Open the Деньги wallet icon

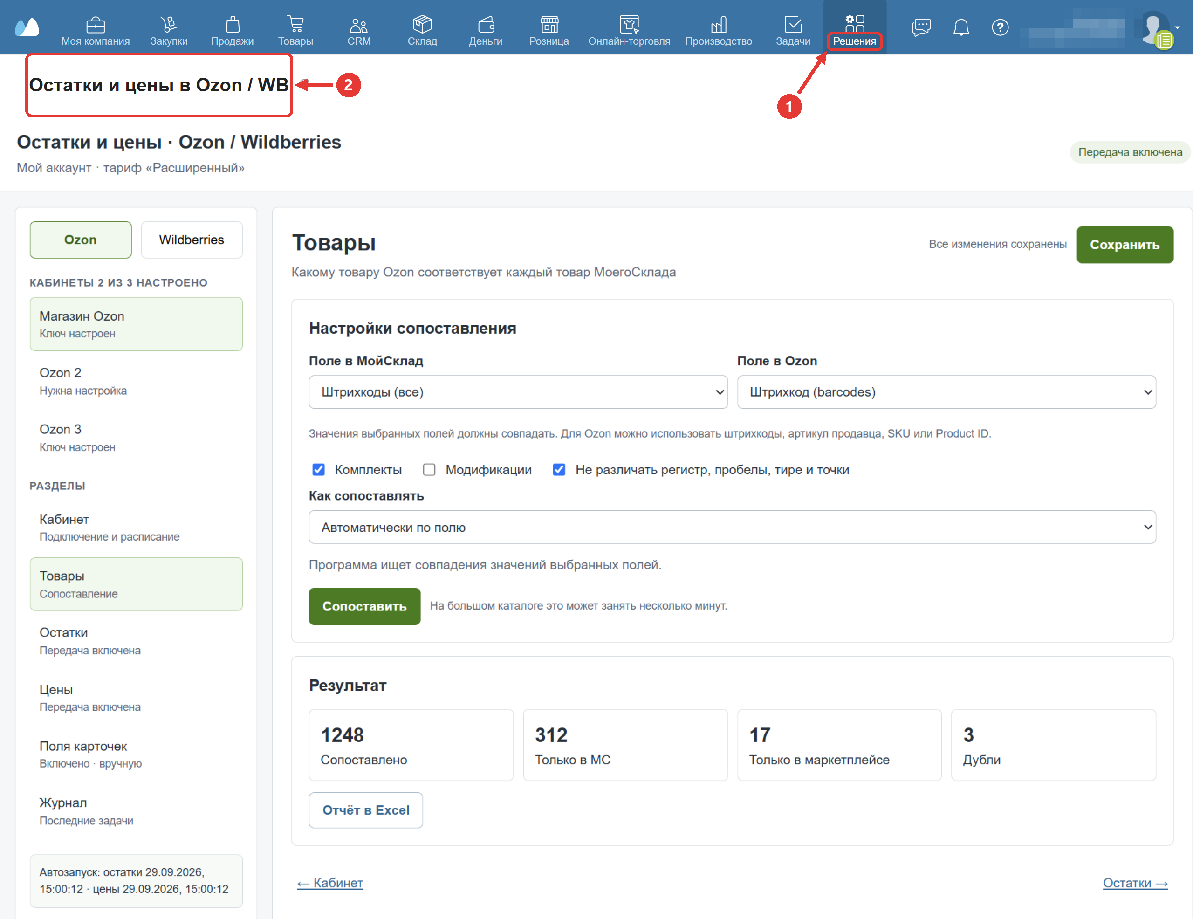486,25
